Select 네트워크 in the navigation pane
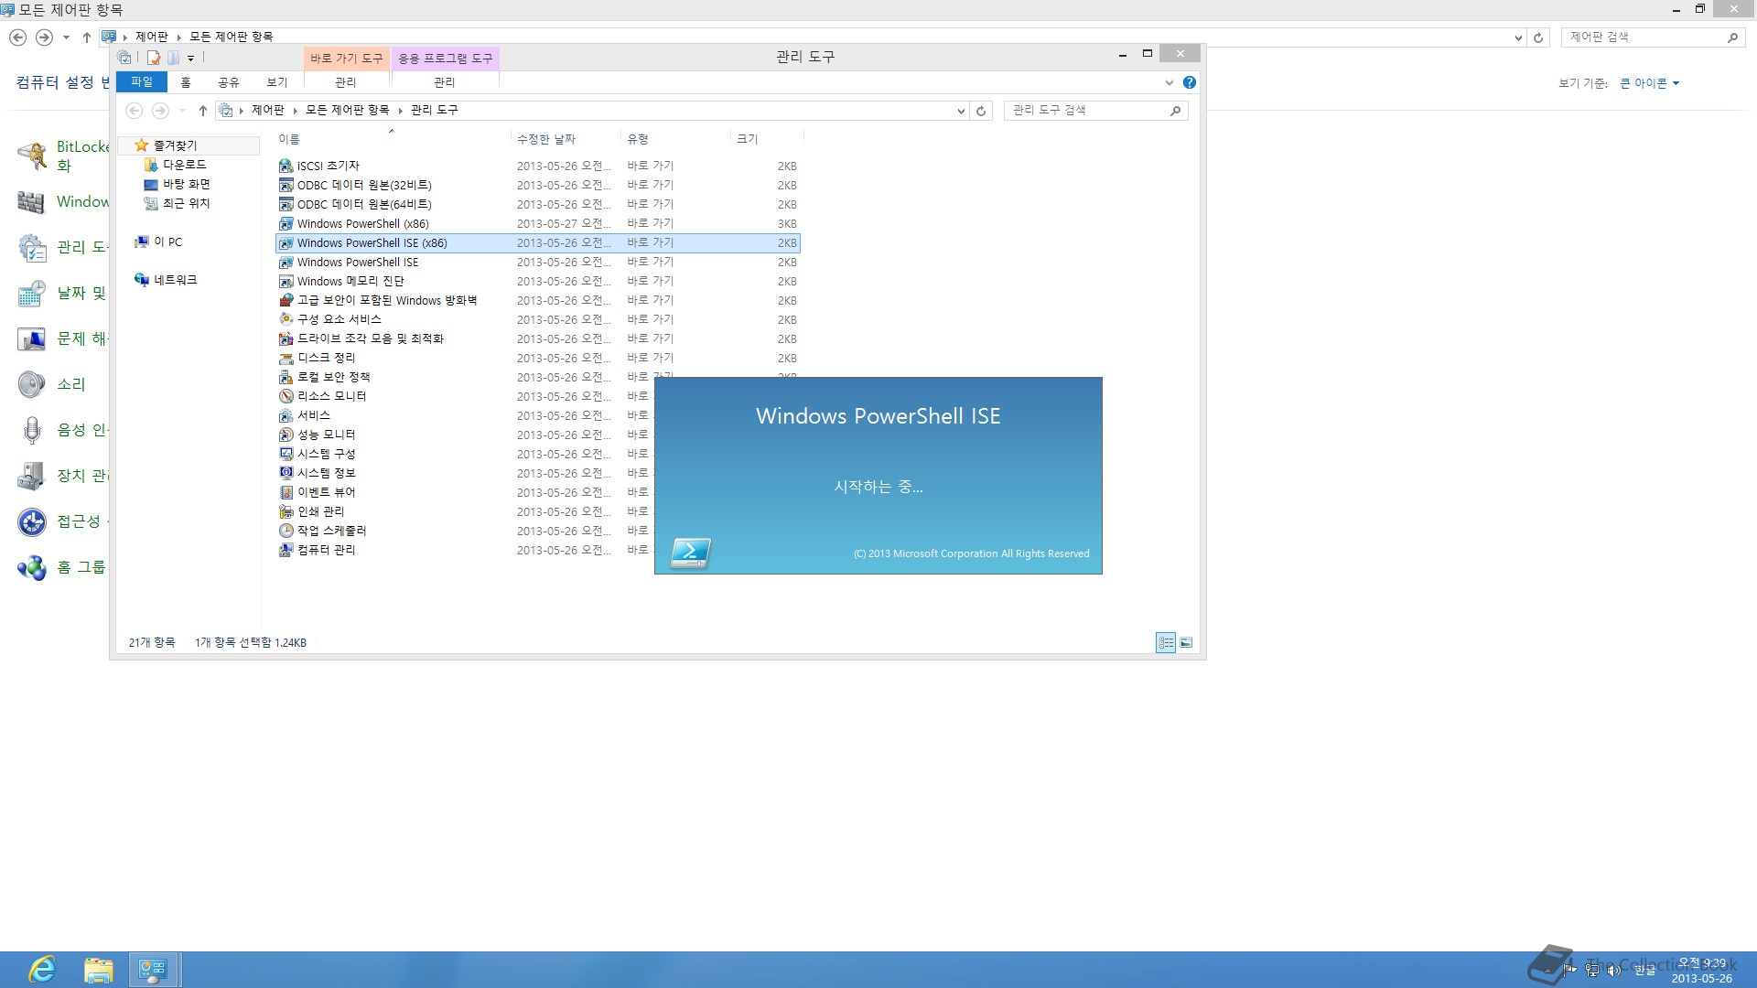This screenshot has height=988, width=1757. [x=175, y=280]
